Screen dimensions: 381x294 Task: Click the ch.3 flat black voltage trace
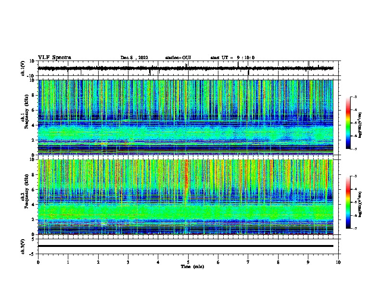click(185, 246)
